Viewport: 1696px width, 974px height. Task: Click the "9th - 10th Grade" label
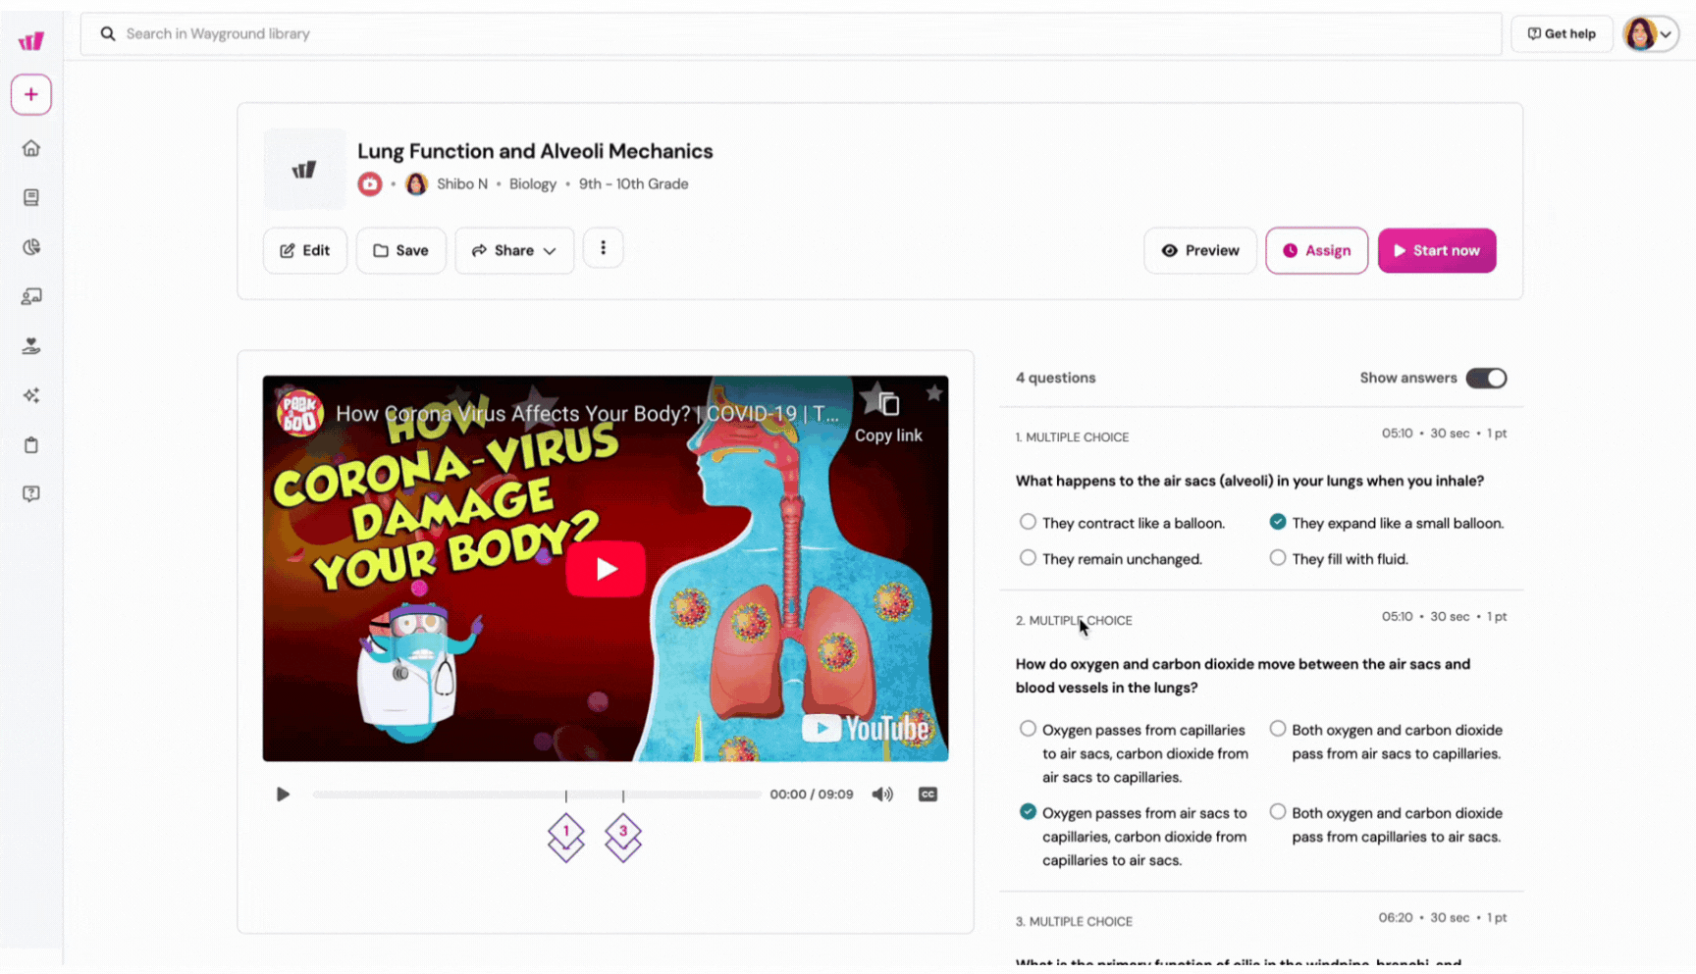[633, 184]
